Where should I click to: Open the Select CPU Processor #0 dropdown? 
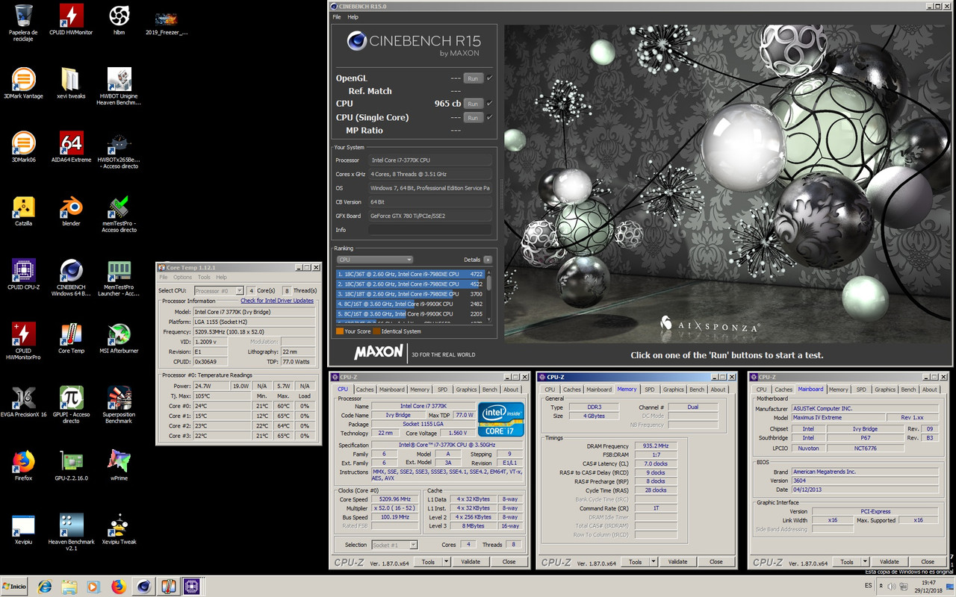click(219, 290)
